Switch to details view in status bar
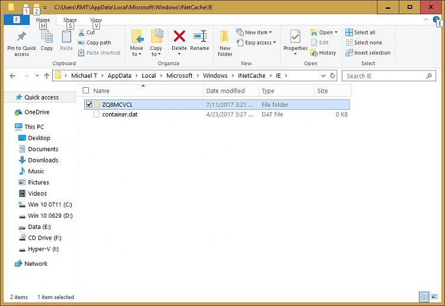This screenshot has width=445, height=306. 424,297
